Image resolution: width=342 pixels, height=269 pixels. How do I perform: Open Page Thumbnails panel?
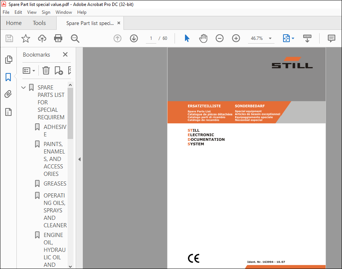(9, 60)
